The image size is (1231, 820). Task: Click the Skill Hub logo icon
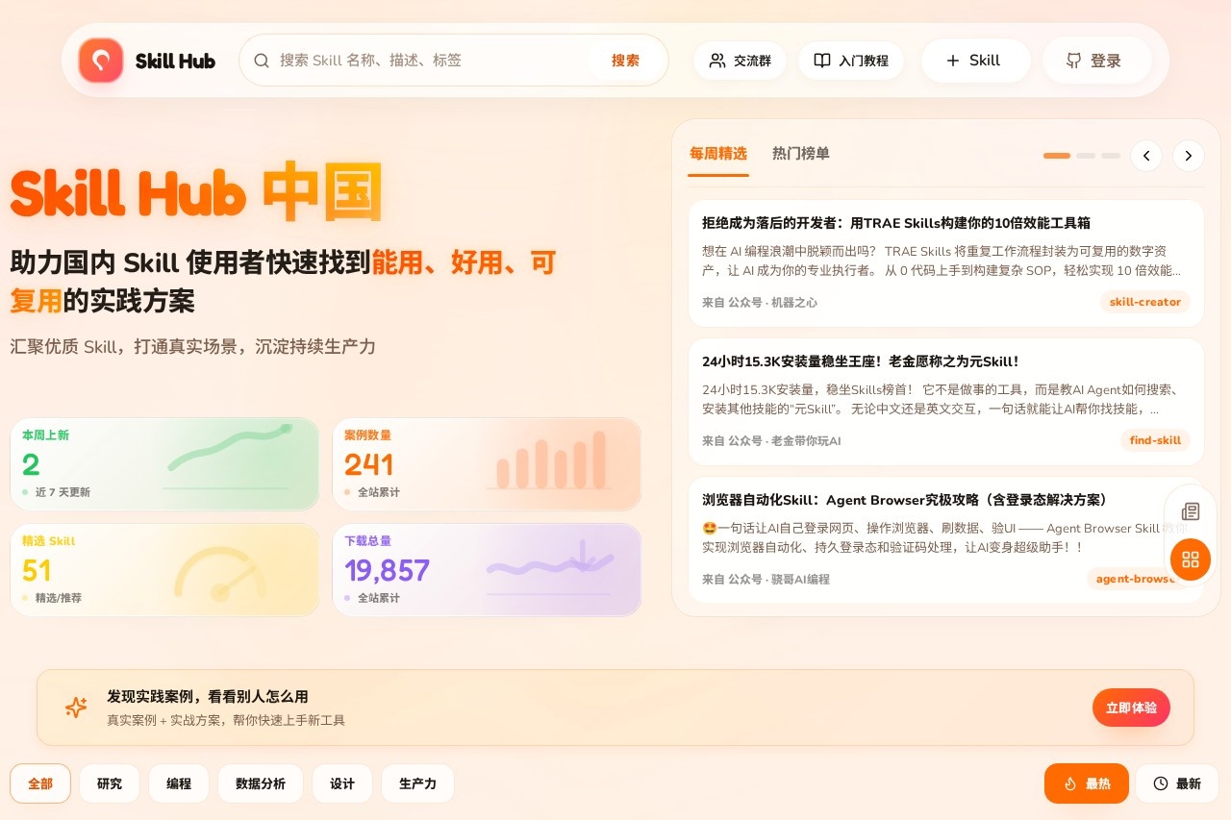tap(101, 61)
